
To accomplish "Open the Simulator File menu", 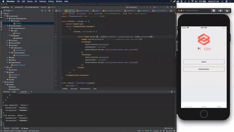I will pyautogui.click(x=18, y=1).
